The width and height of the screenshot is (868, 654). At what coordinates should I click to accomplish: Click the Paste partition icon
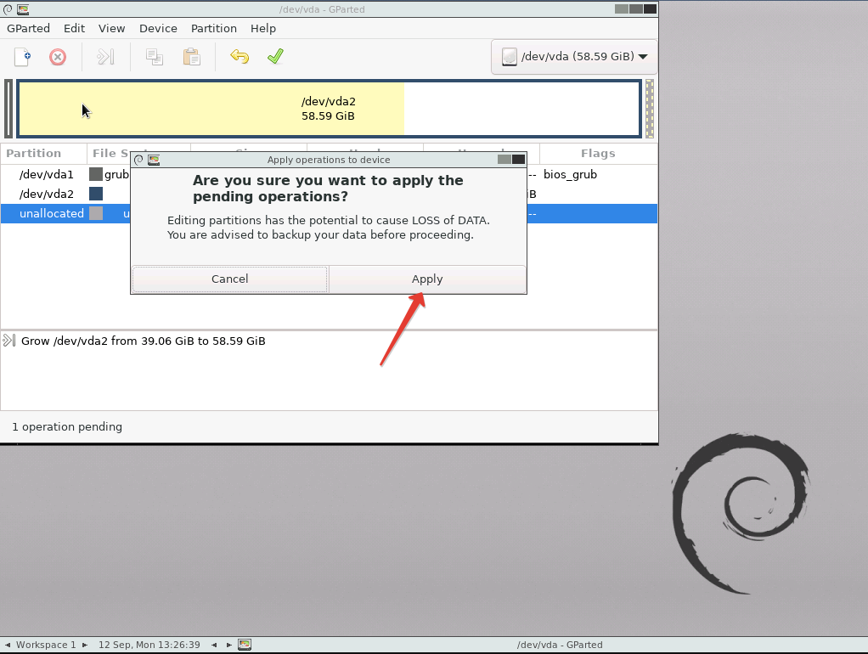[x=191, y=57]
